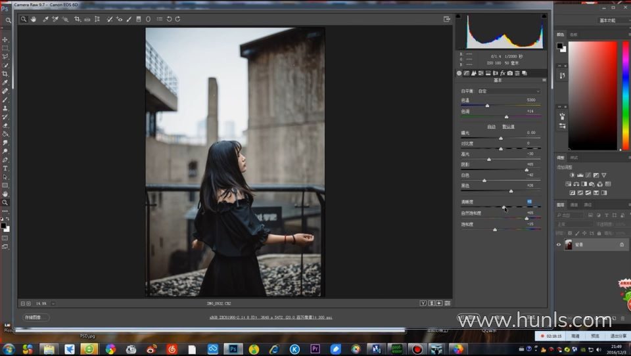
Task: Select the Adjustment Brush tool
Action: (x=128, y=19)
